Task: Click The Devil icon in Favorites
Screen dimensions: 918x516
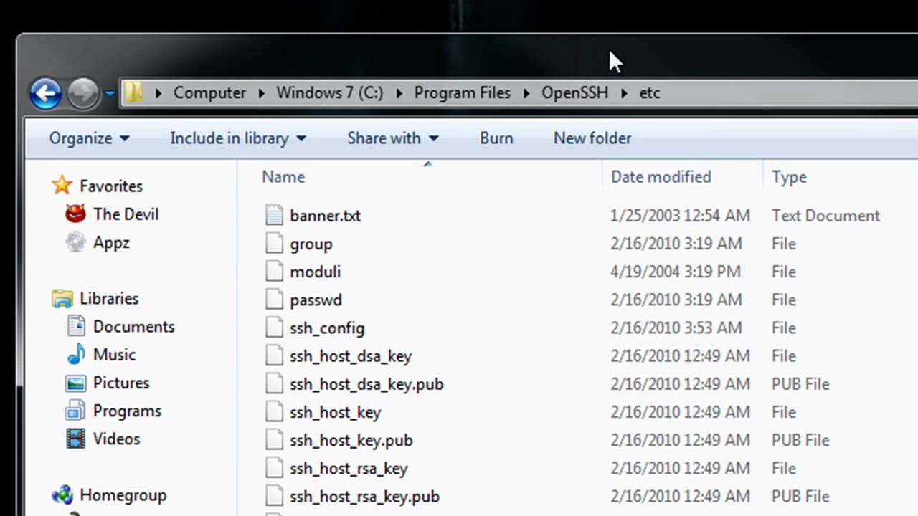Action: 75,214
